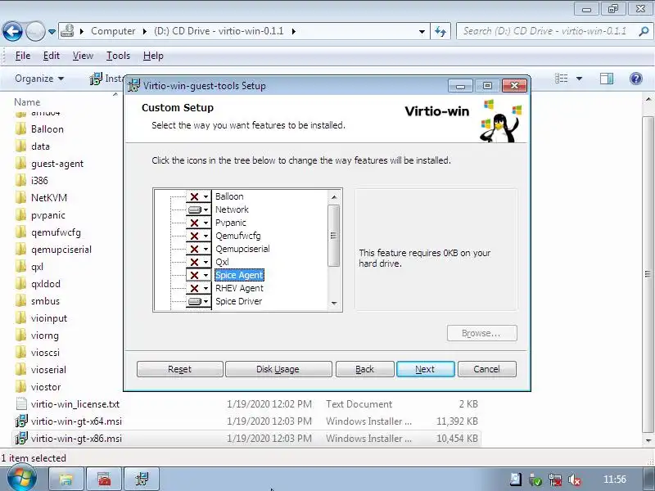Open the Tools menu in Explorer

point(118,56)
